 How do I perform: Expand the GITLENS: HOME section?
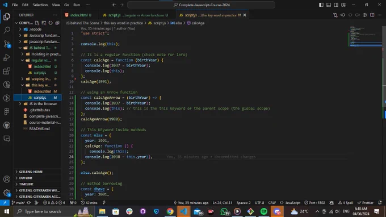(37, 172)
